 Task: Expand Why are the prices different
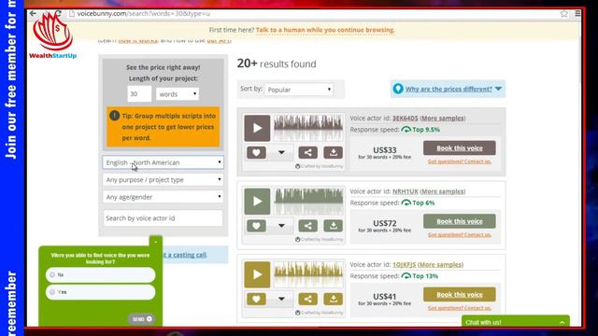click(x=448, y=90)
